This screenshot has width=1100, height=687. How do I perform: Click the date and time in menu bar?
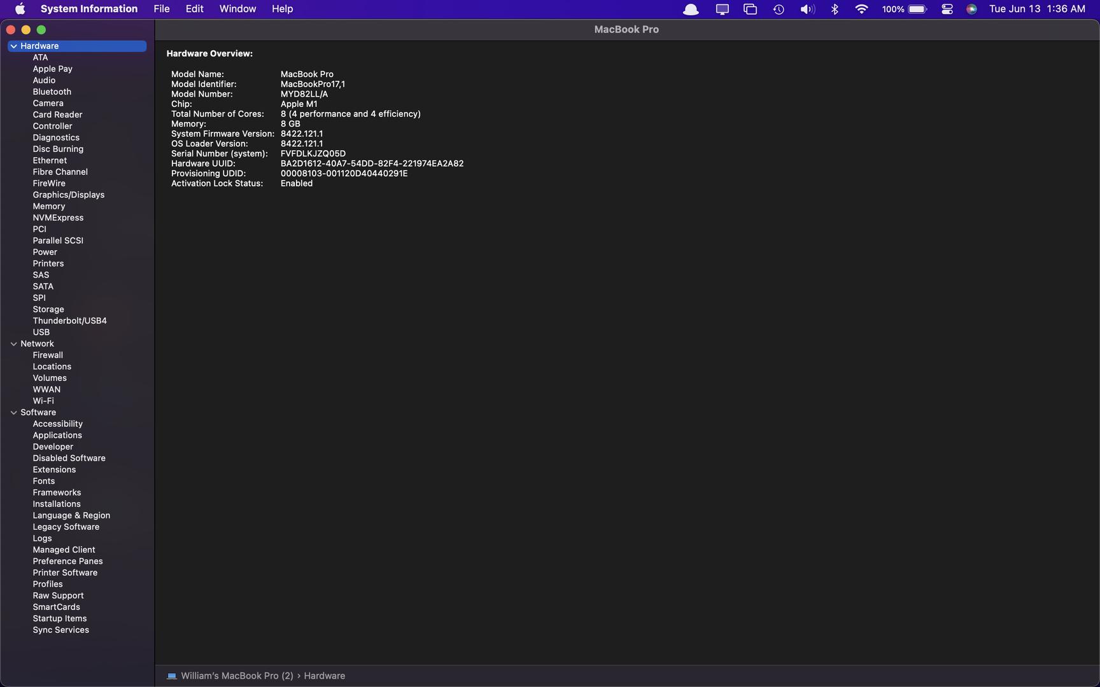tap(1037, 9)
